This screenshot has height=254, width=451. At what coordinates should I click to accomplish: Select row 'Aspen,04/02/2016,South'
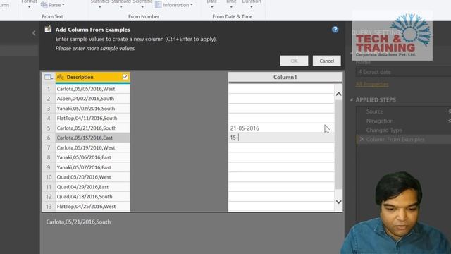click(92, 99)
